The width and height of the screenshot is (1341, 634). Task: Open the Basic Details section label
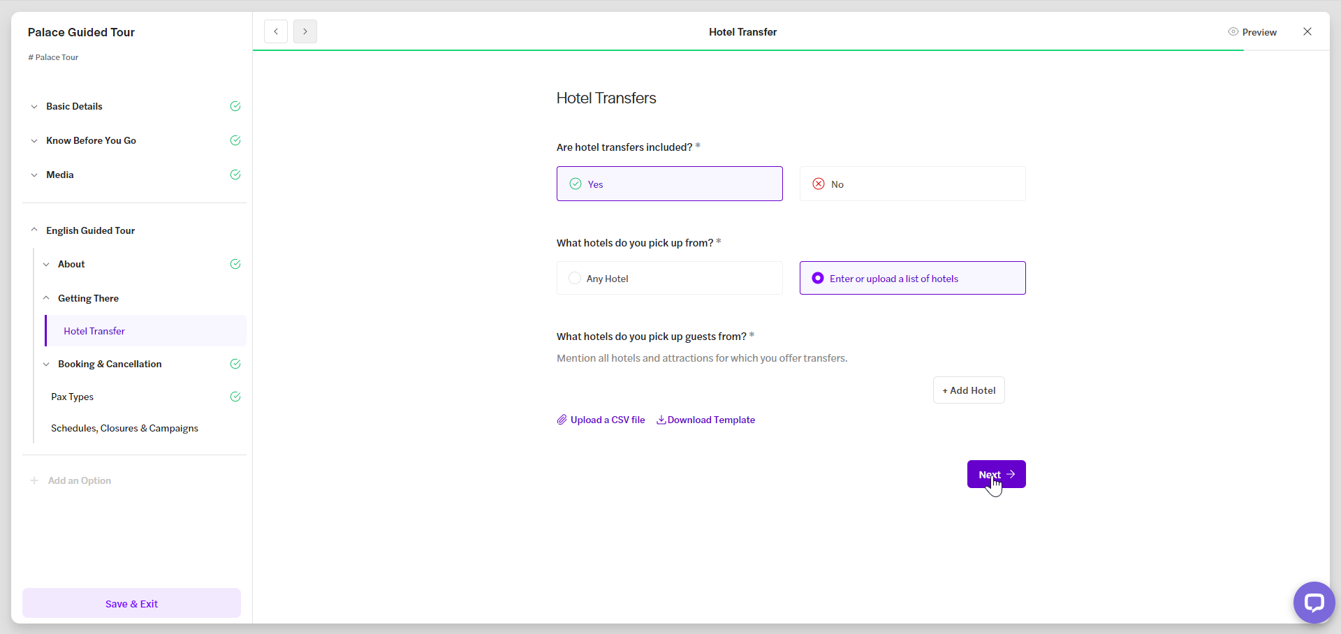(74, 106)
